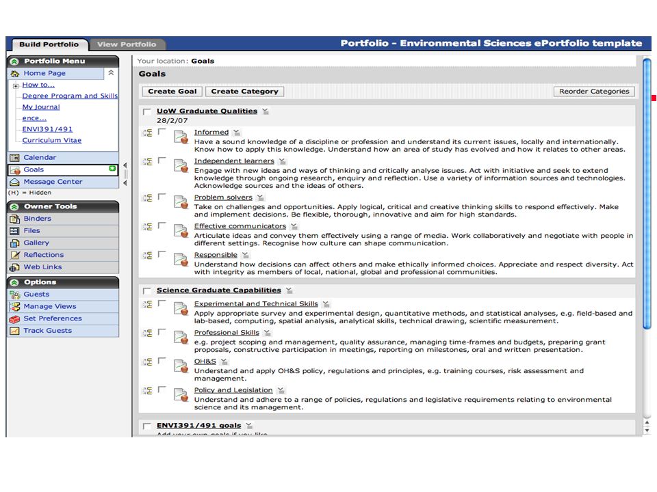The height and width of the screenshot is (492, 657).
Task: Check the Problem solvers checkbox
Action: [x=162, y=197]
